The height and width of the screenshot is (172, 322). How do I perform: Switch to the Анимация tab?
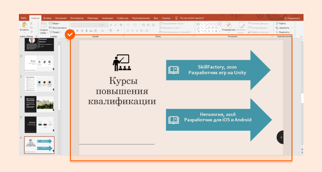pos(108,18)
